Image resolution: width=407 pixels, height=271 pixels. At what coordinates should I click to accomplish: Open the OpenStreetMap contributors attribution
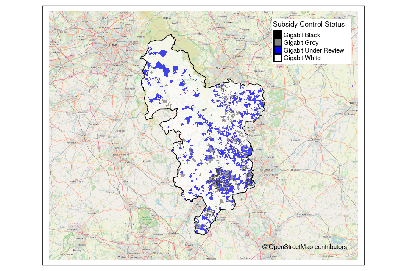(304, 247)
